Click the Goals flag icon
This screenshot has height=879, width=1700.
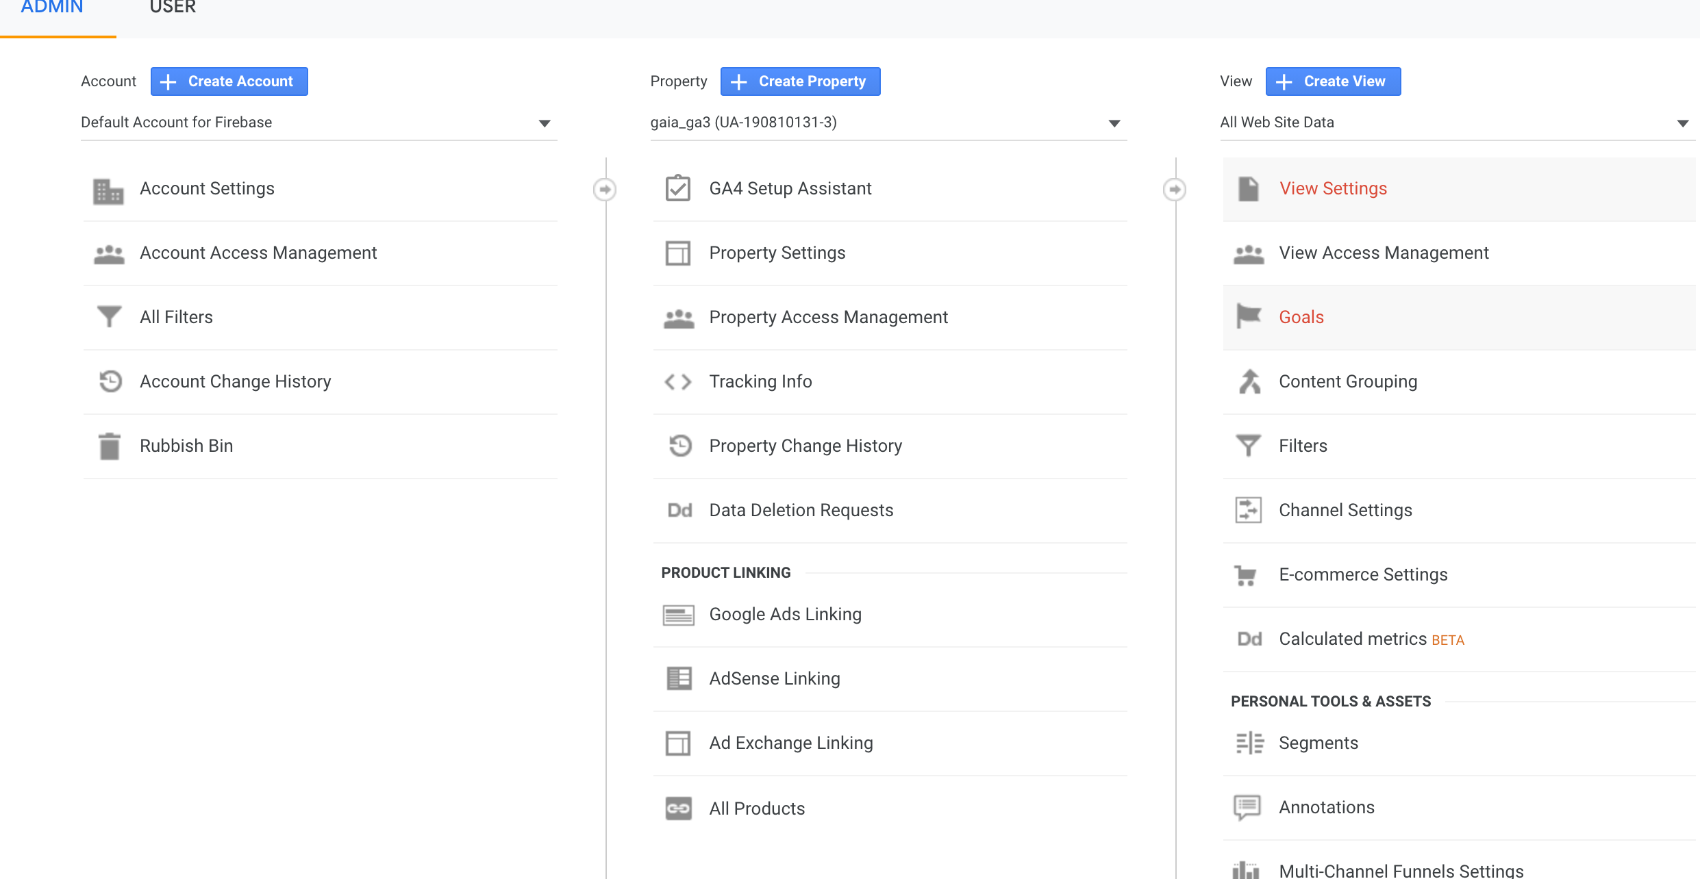click(1248, 316)
